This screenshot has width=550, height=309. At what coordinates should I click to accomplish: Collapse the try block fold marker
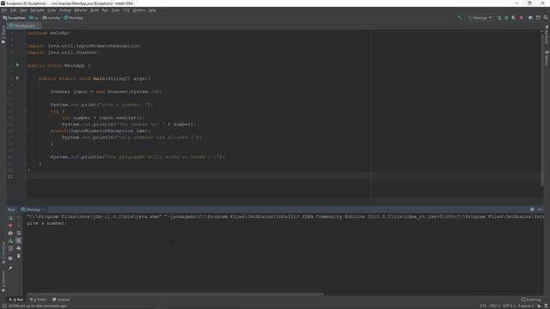[x=26, y=111]
